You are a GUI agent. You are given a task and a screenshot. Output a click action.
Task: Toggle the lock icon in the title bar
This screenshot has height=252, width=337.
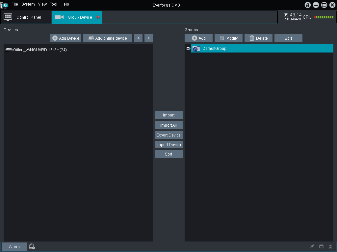[x=308, y=5]
